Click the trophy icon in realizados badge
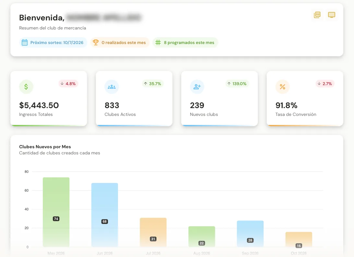The width and height of the screenshot is (354, 257). 96,42
